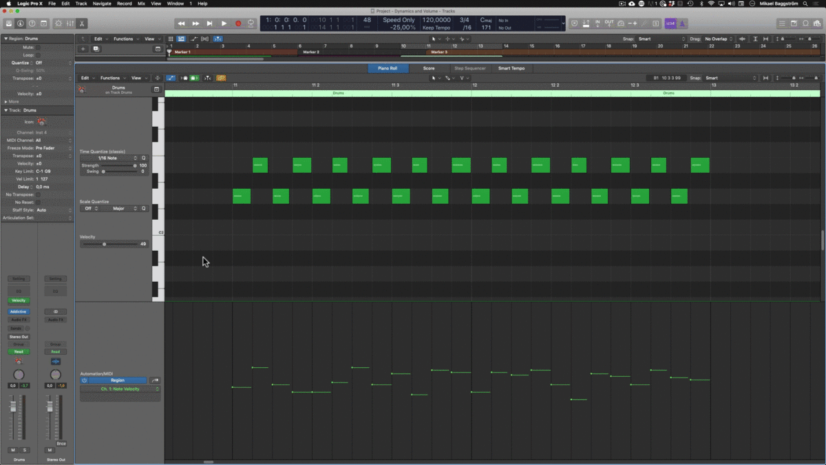Toggle the Piano Roll Catch Playhead icon
The height and width of the screenshot is (465, 826).
pos(207,78)
